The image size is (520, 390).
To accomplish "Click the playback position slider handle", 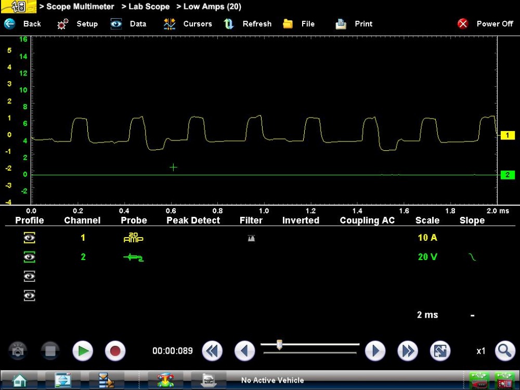I will [279, 345].
